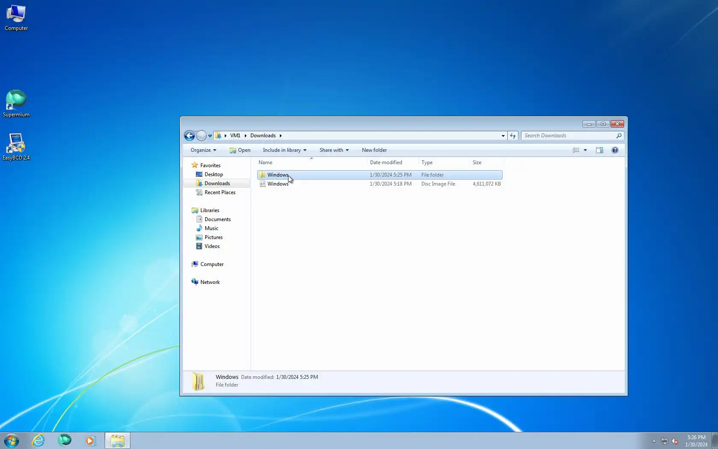Expand the address bar history dropdown
This screenshot has height=449, width=718.
click(503, 136)
